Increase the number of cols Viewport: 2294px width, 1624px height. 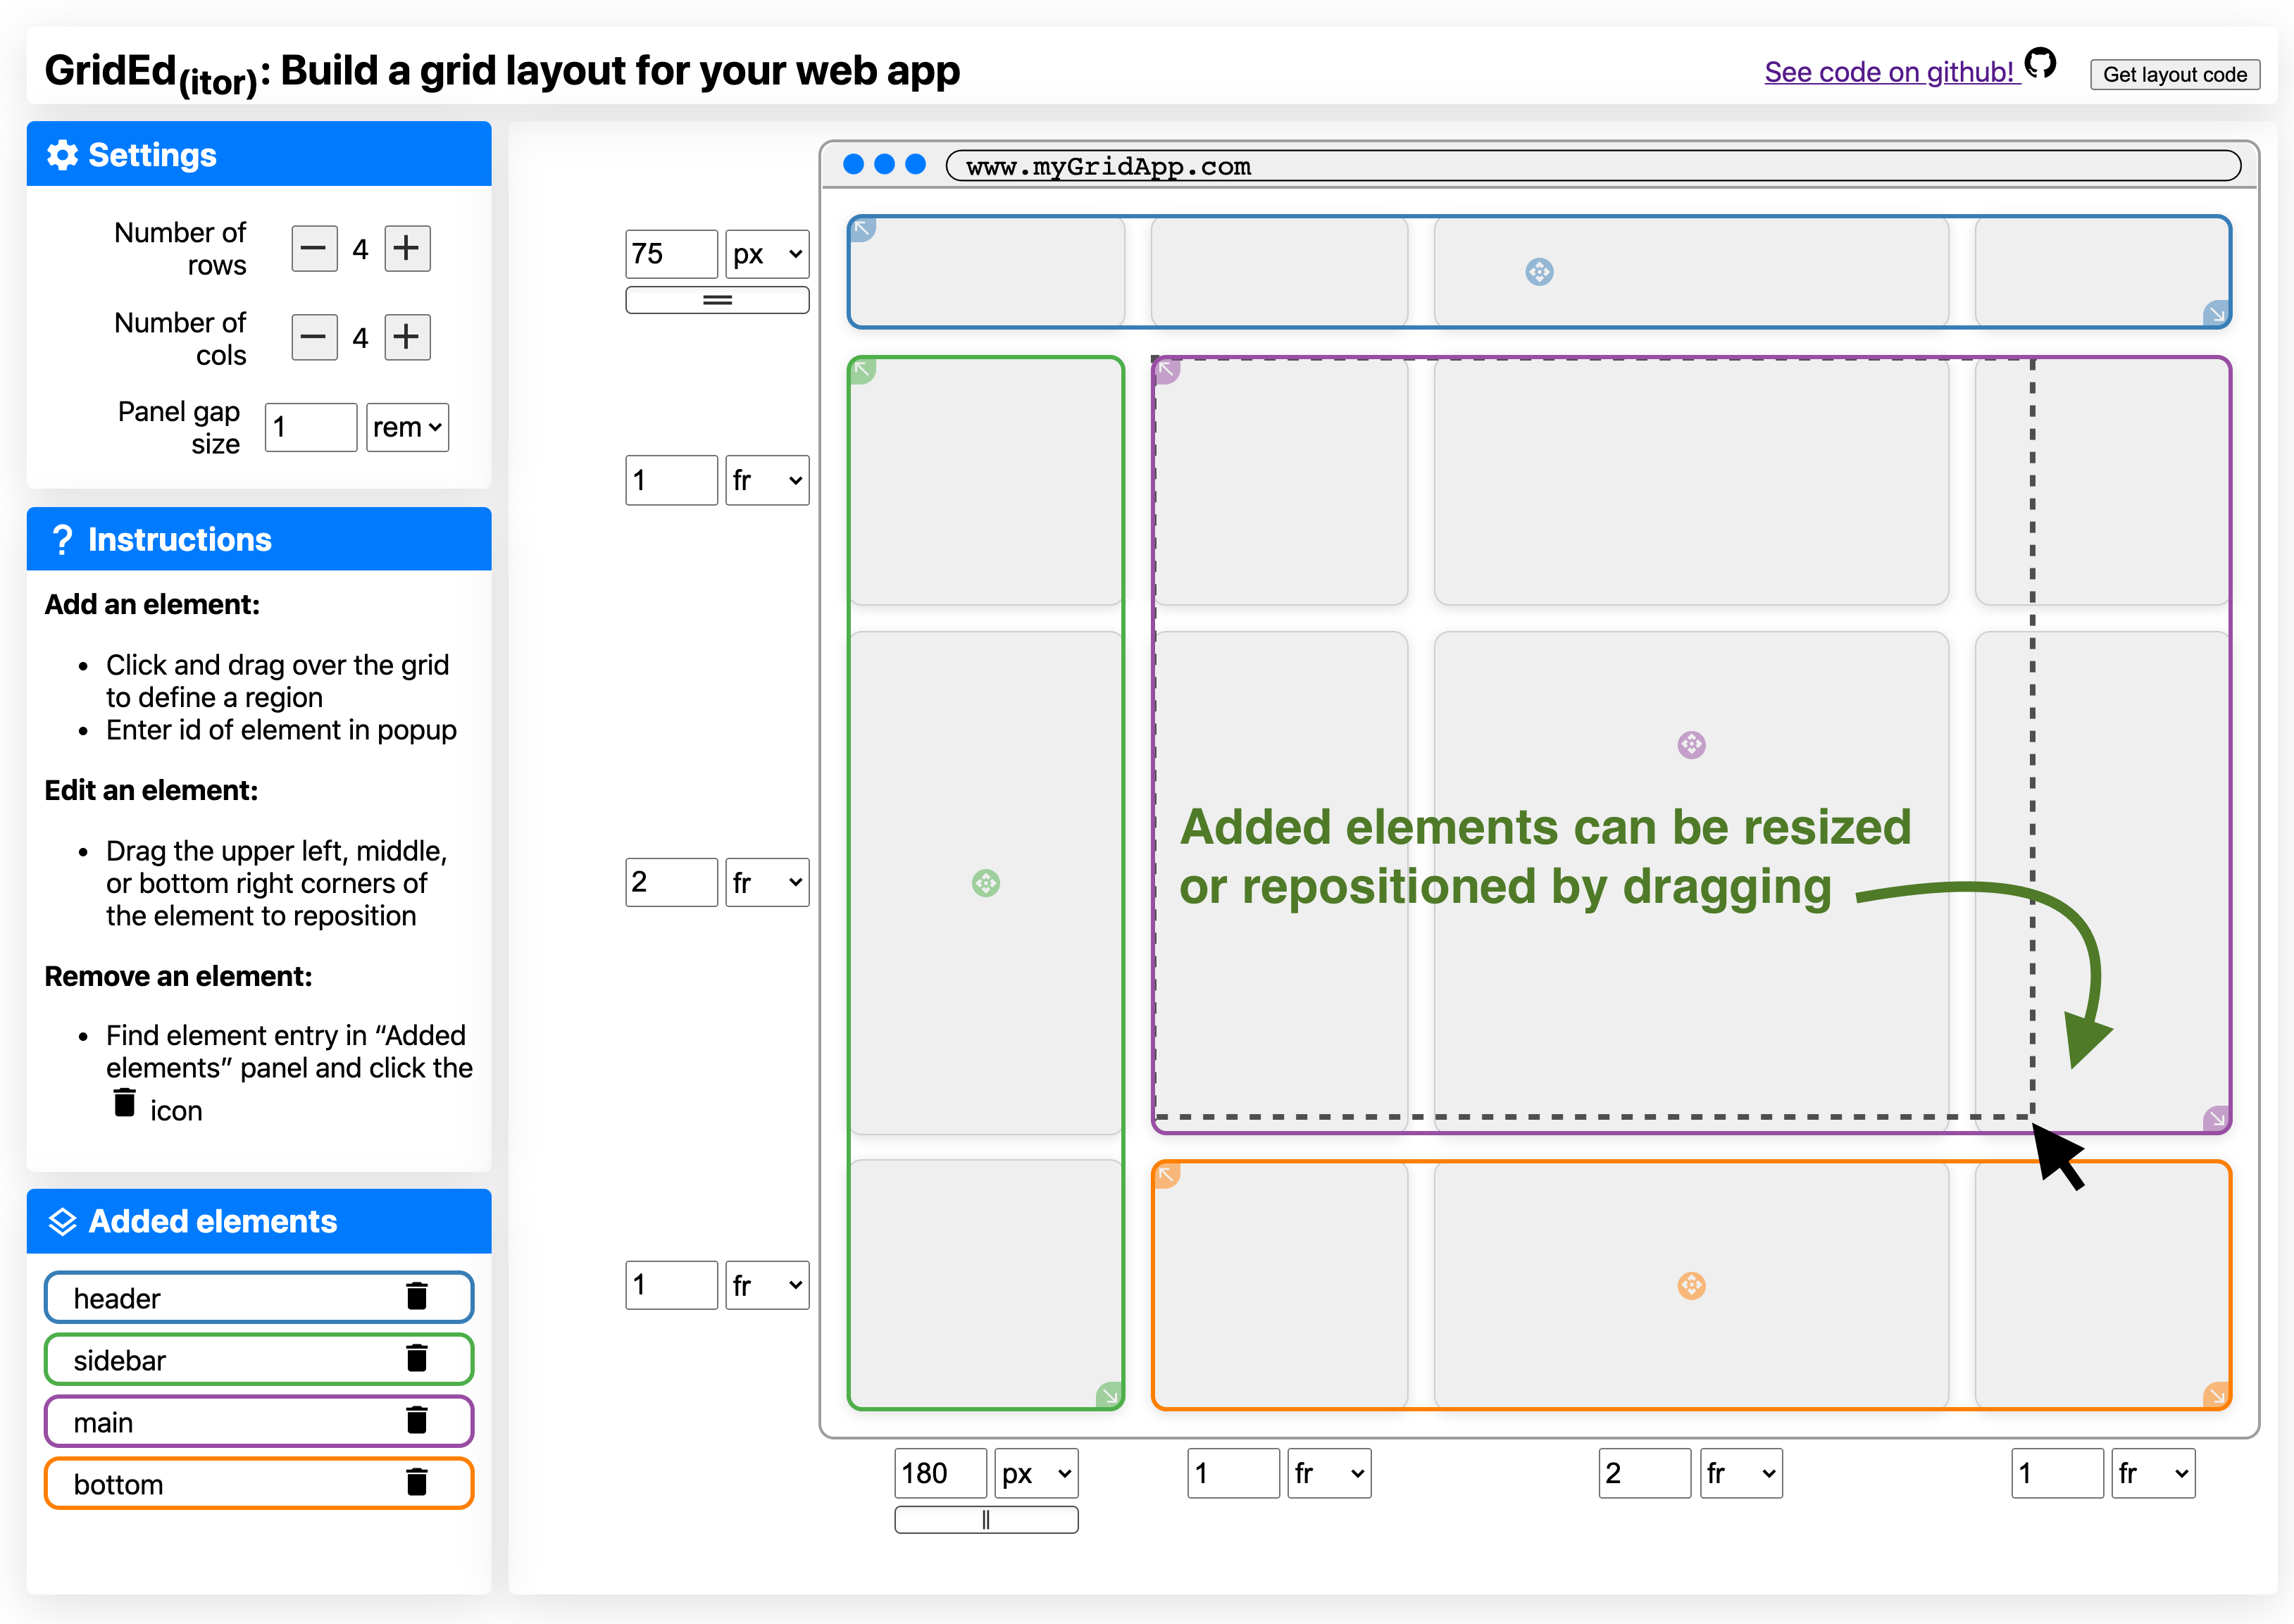point(407,338)
